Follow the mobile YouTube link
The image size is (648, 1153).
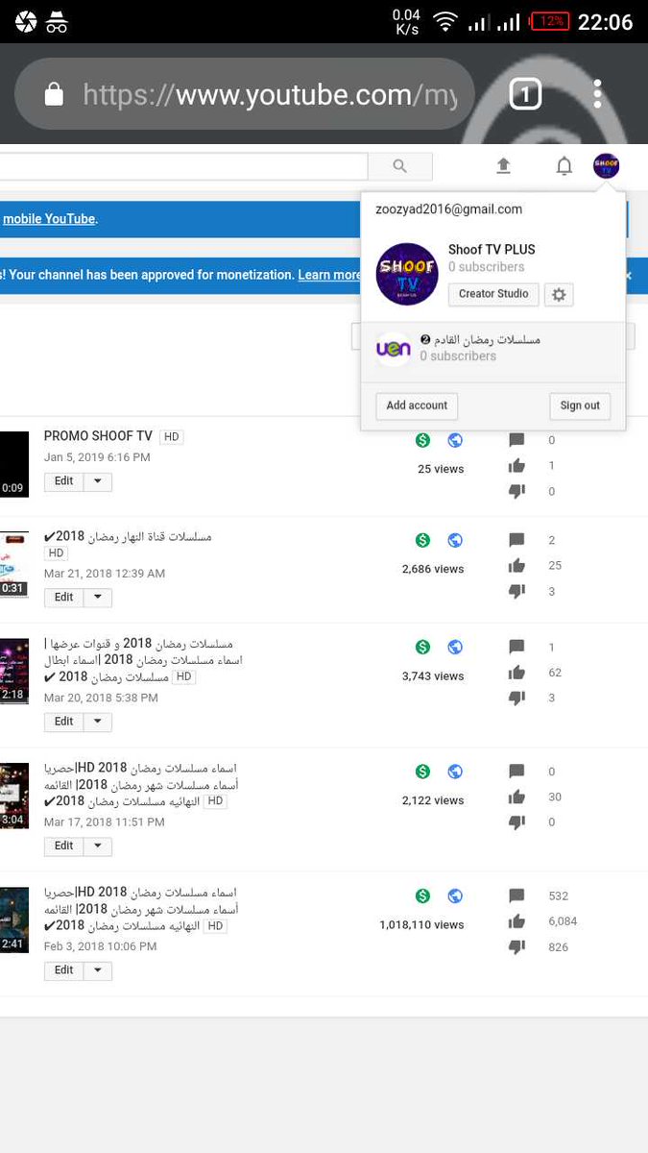pos(49,219)
